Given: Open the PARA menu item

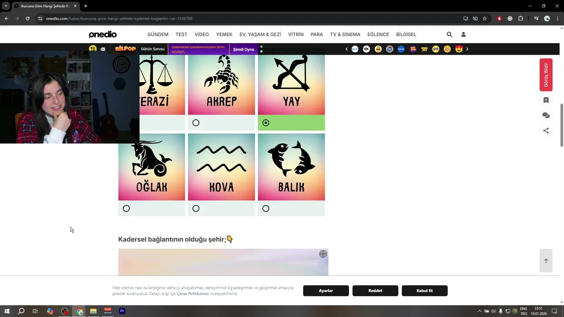Looking at the screenshot, I should coord(317,34).
